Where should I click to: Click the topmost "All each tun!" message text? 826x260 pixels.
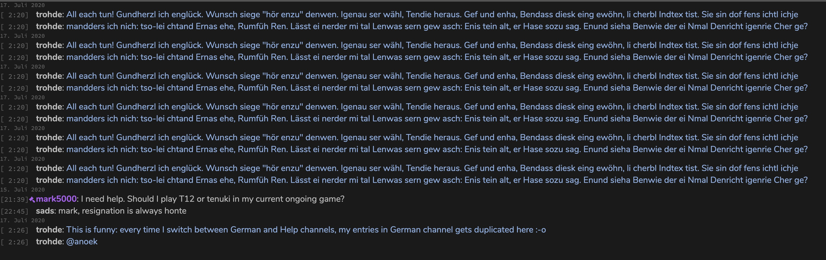[x=432, y=14]
